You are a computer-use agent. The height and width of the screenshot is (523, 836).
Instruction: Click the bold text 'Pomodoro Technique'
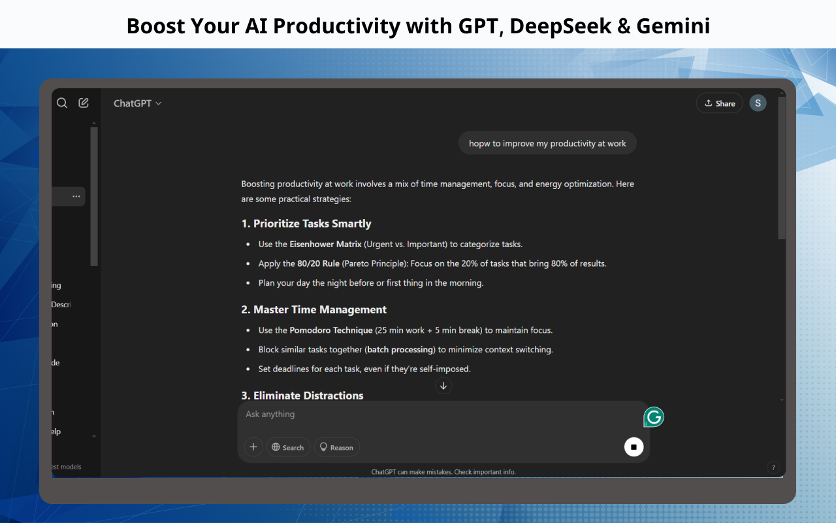(x=331, y=330)
